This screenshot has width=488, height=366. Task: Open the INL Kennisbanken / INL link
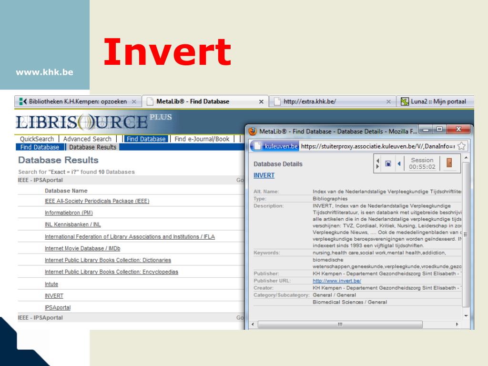coord(73,224)
